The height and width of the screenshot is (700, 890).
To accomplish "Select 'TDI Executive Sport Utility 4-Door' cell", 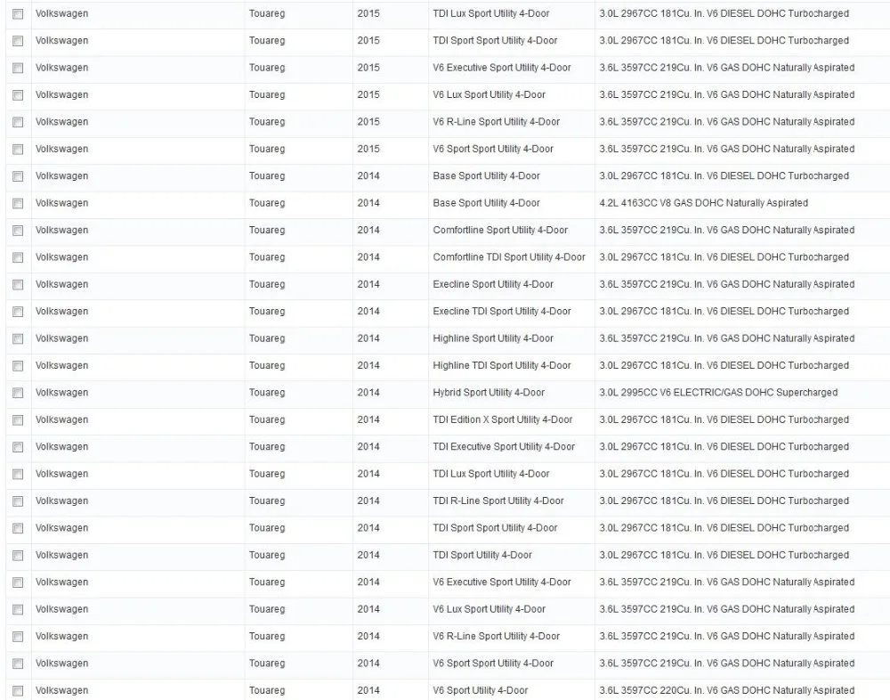I will point(504,446).
